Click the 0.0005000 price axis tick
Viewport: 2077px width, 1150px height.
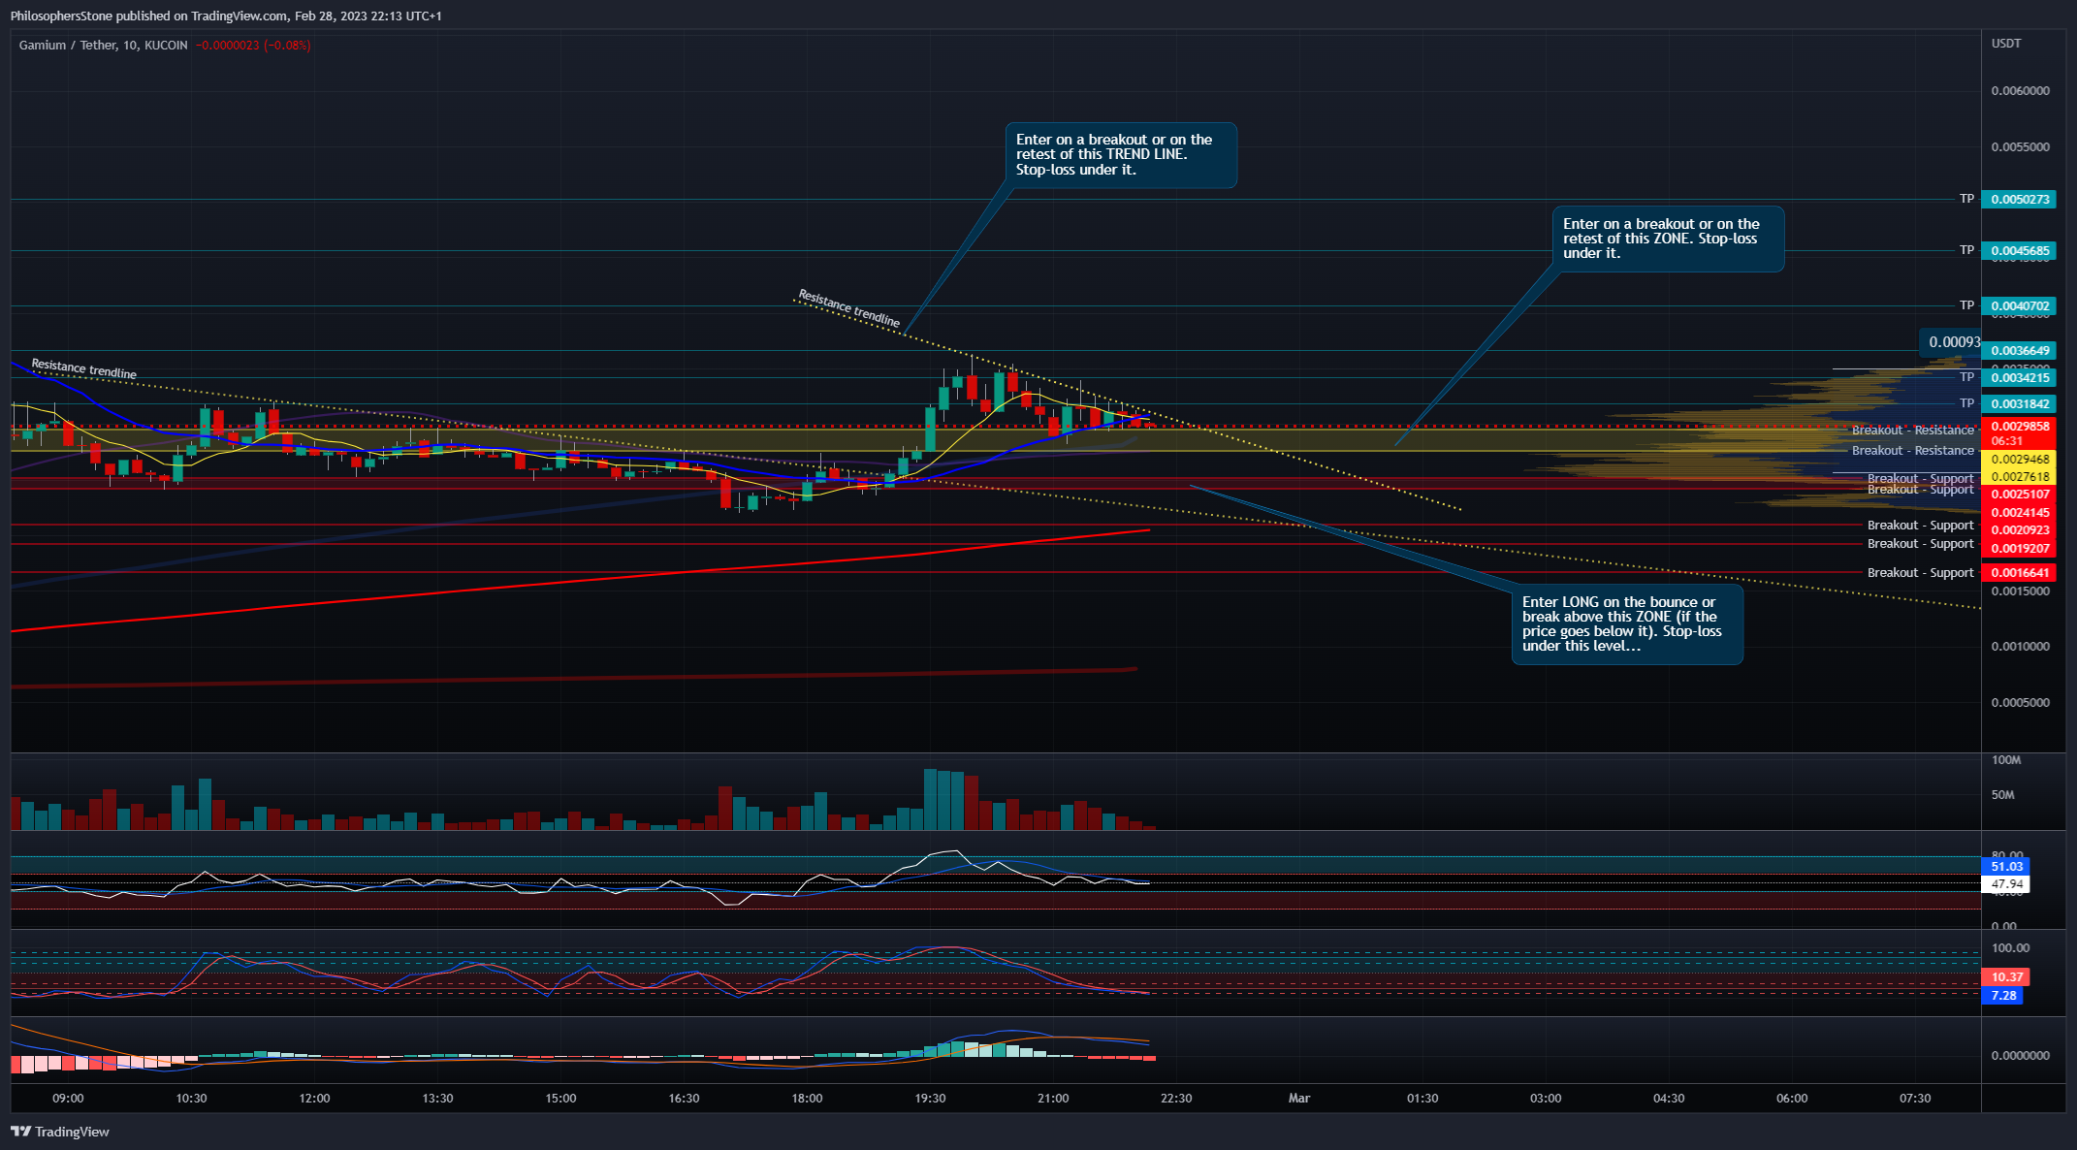click(2020, 703)
